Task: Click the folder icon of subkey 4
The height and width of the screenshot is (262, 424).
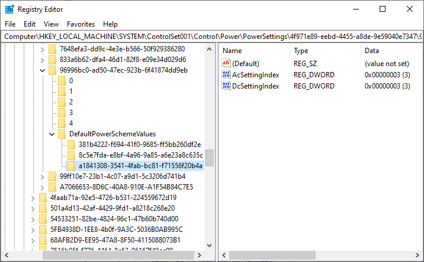Action: (x=62, y=123)
